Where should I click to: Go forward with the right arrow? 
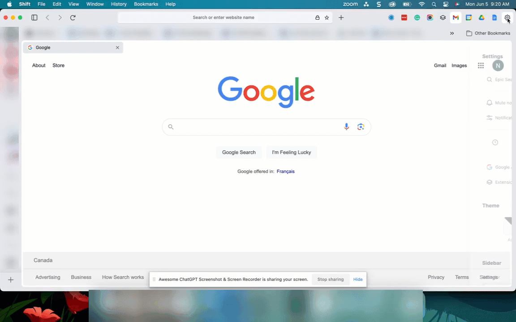[60, 17]
